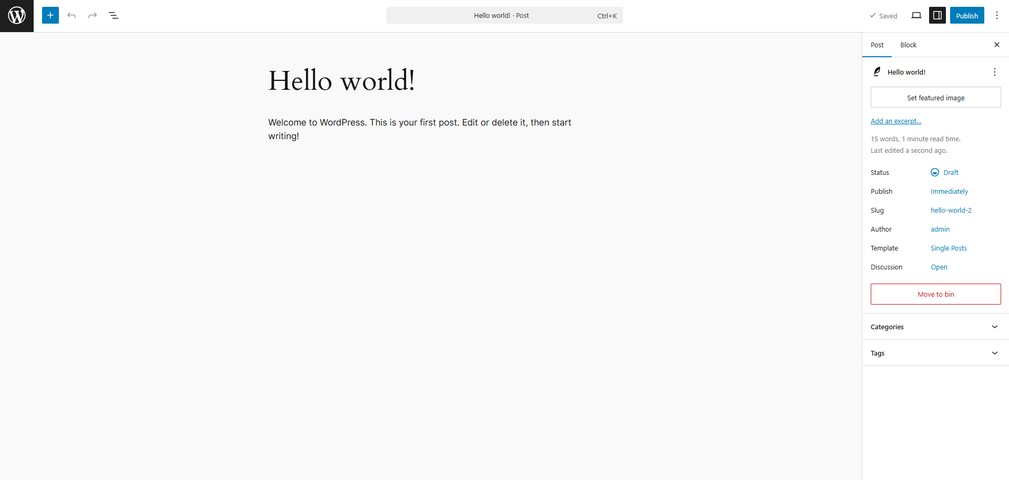Edit the slug hello-world-2
This screenshot has width=1009, height=480.
coord(951,210)
